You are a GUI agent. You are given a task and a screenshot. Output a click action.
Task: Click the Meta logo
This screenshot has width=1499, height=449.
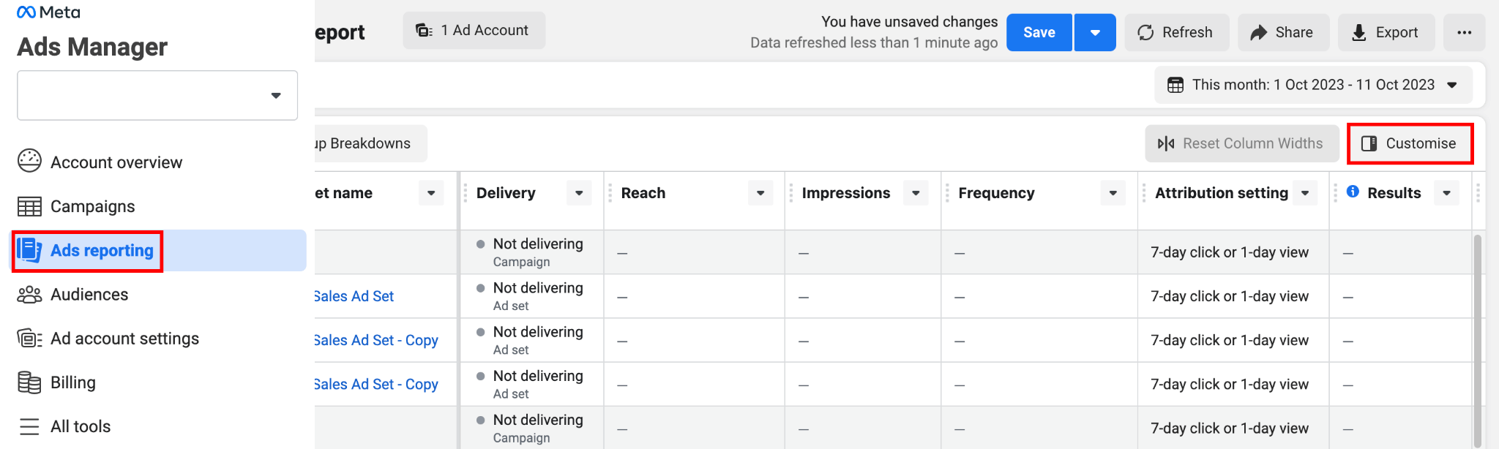pyautogui.click(x=48, y=12)
